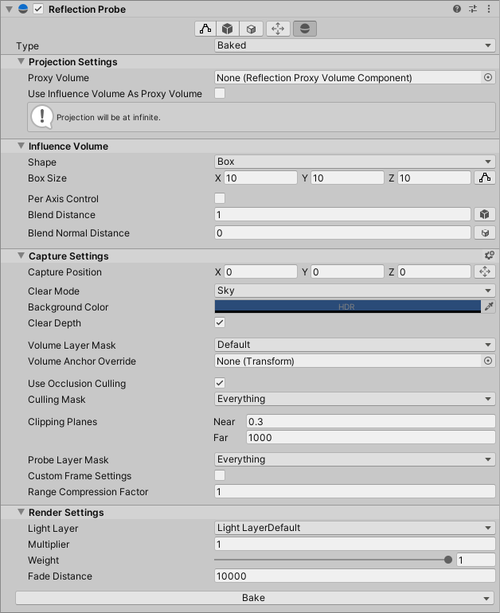Toggle the Per Axis Control checkbox
Screen dimensions: 500x613
point(220,198)
